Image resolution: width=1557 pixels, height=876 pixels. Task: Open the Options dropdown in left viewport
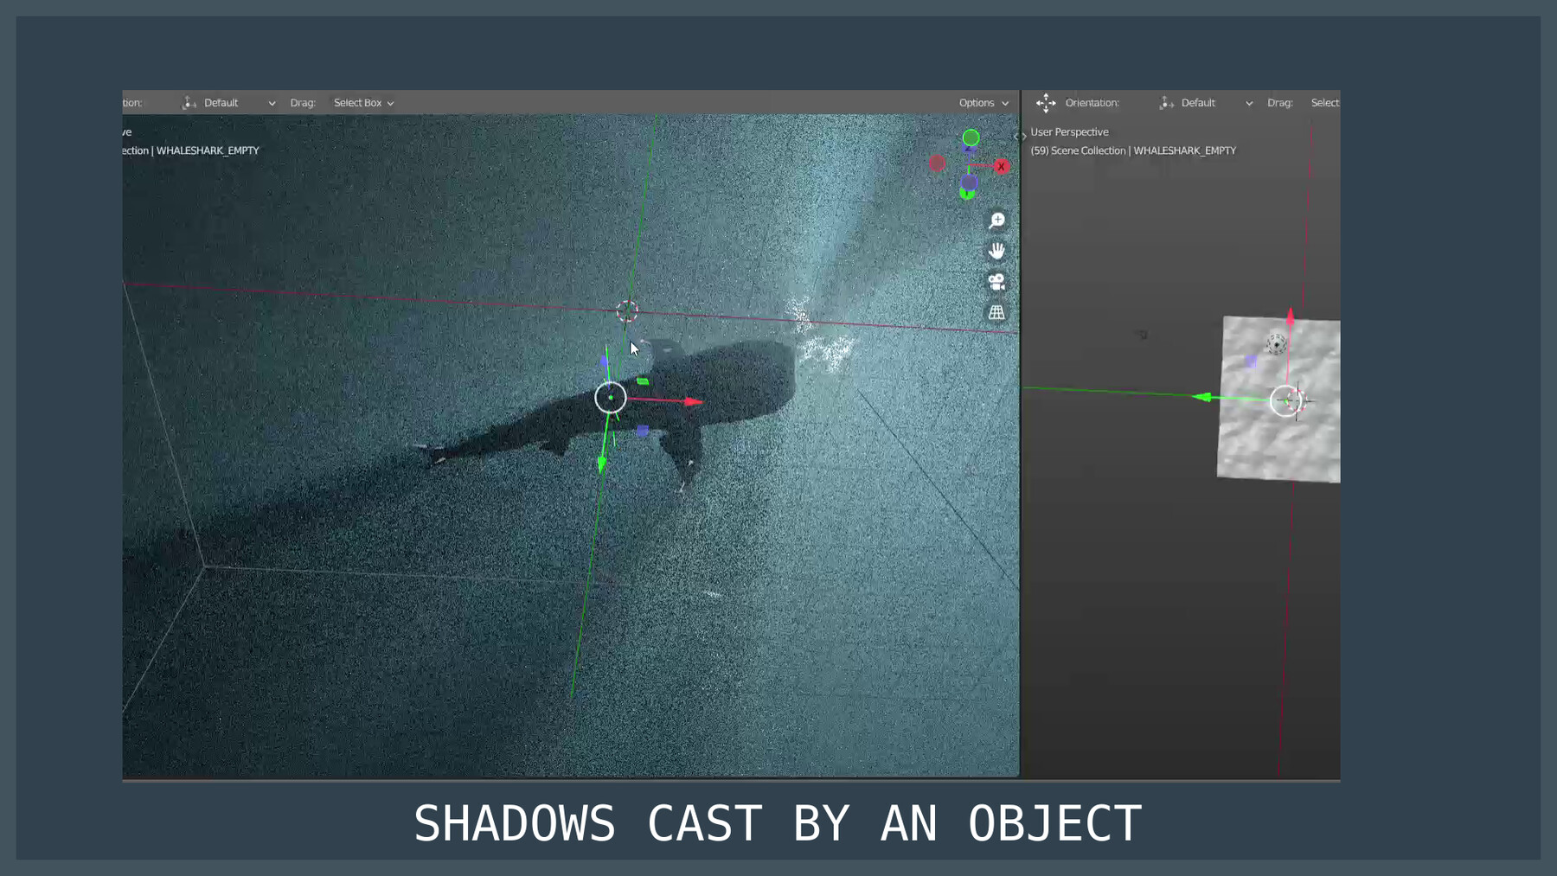coord(982,102)
